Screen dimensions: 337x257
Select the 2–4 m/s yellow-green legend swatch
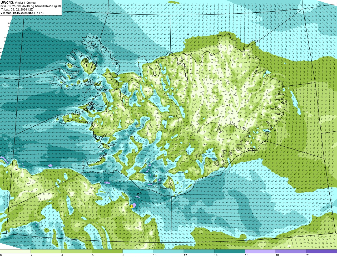click(x=46, y=251)
